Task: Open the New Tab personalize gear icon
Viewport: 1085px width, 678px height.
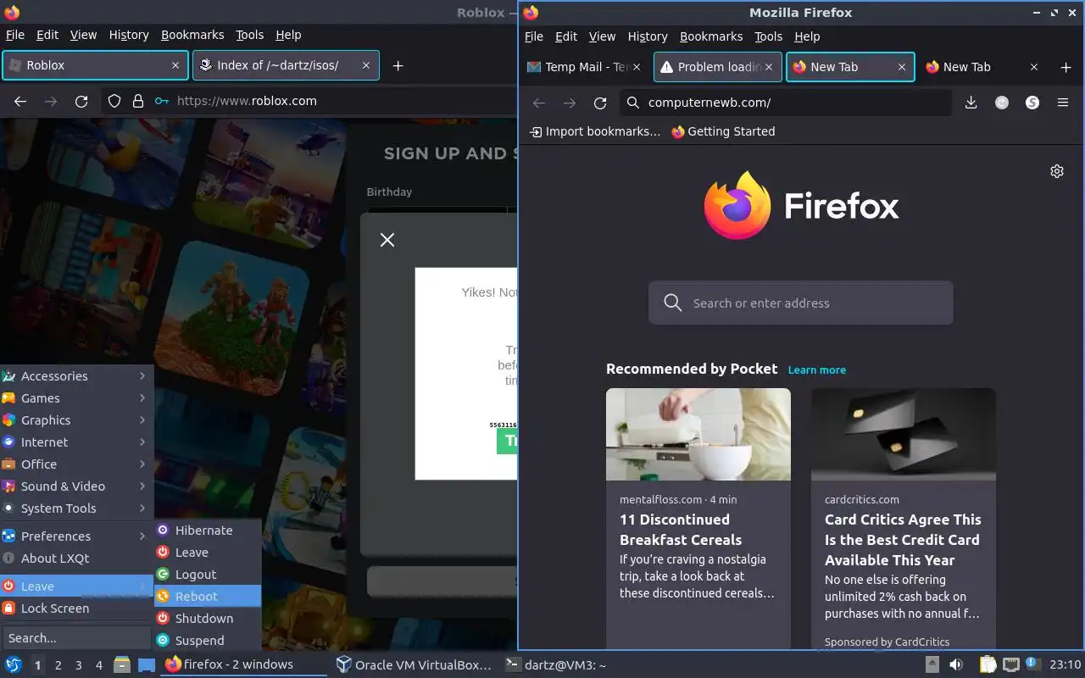Action: tap(1057, 171)
